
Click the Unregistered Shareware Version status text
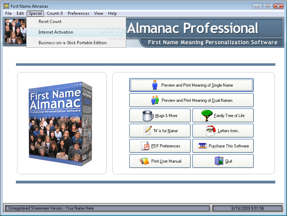point(51,208)
